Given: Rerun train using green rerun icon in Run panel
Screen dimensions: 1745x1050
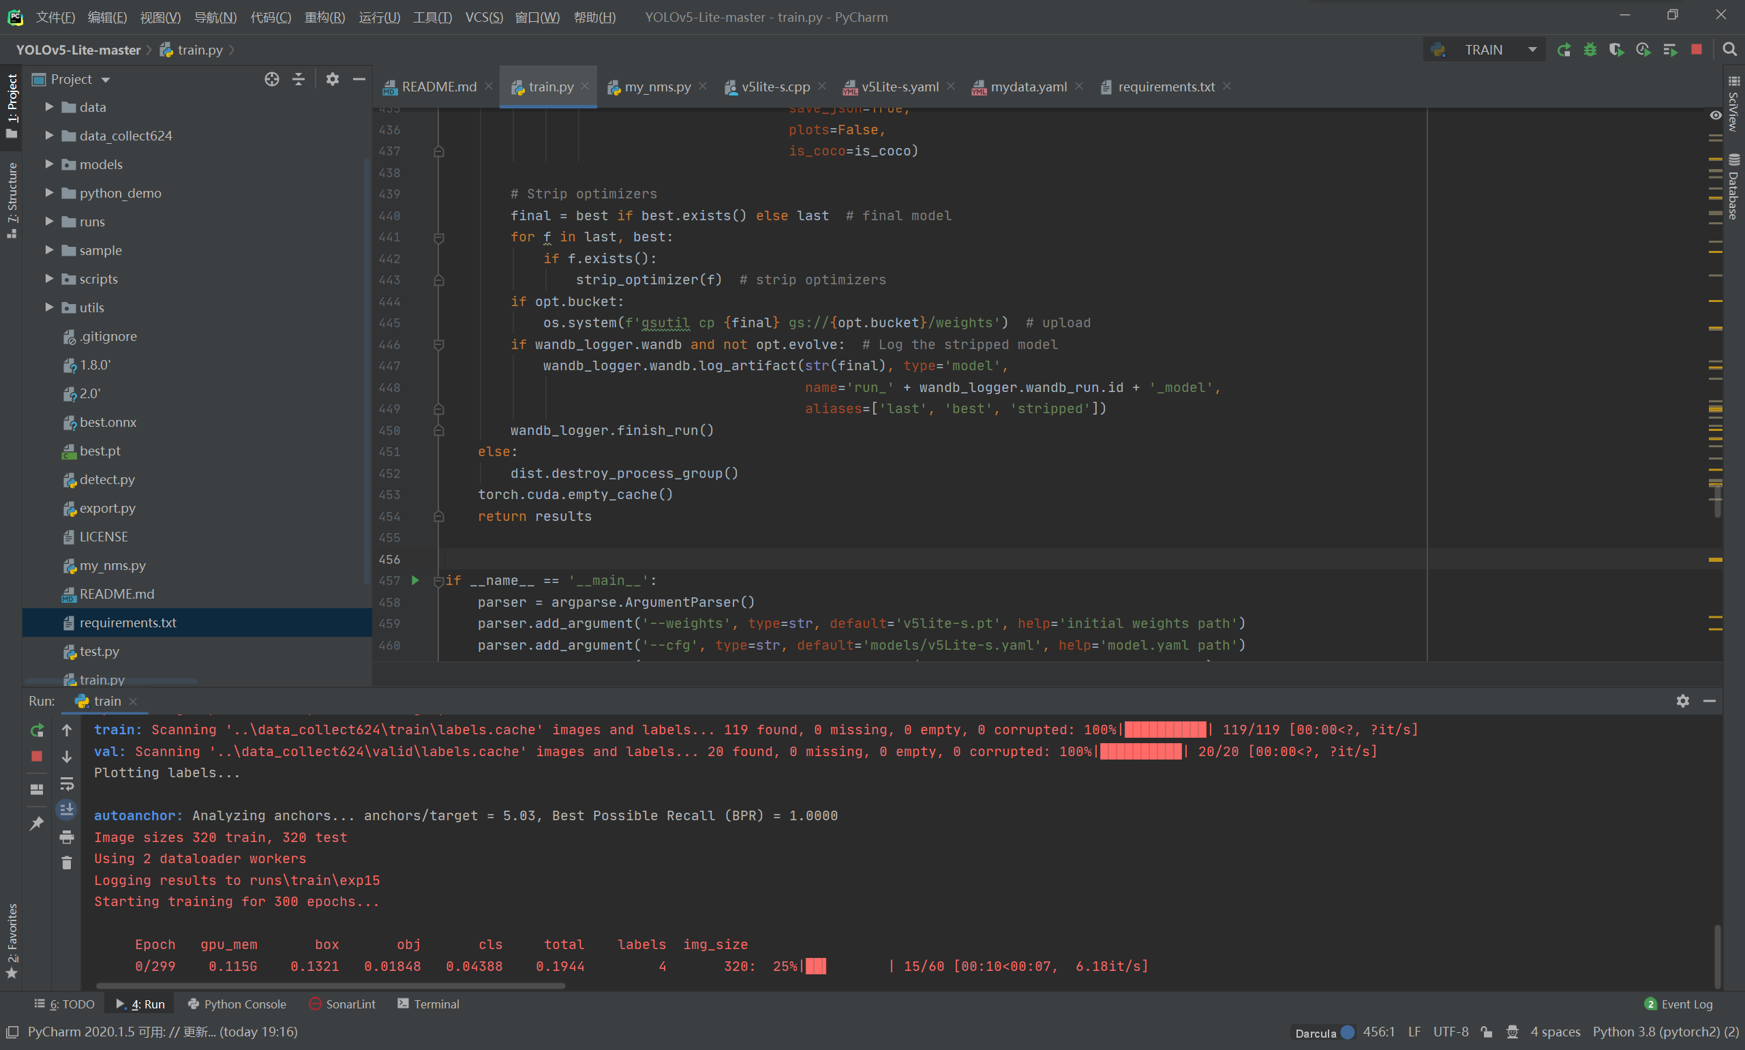Looking at the screenshot, I should [37, 730].
